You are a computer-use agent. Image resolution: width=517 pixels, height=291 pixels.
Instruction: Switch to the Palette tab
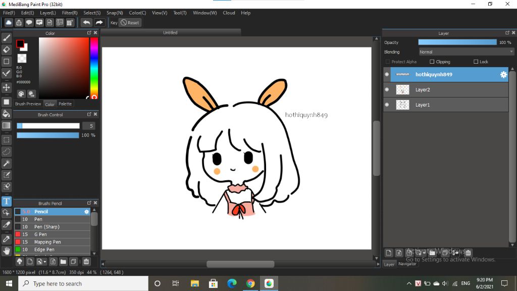(65, 104)
